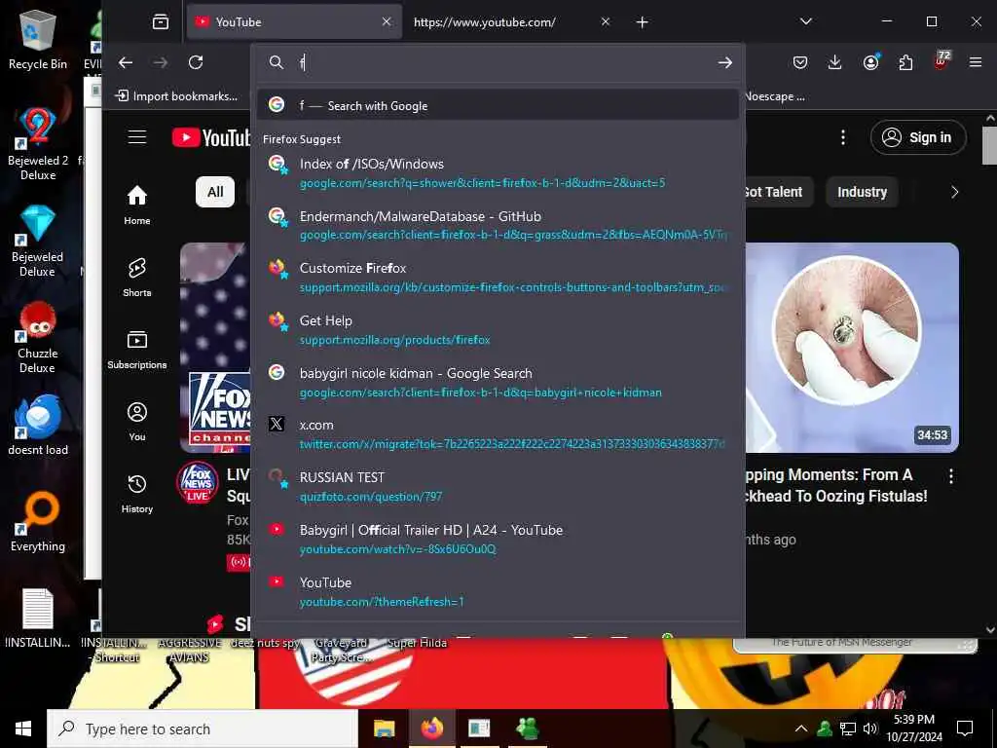Image resolution: width=997 pixels, height=748 pixels.
Task: Open Shorts in the YouTube sidebar
Action: pyautogui.click(x=137, y=278)
